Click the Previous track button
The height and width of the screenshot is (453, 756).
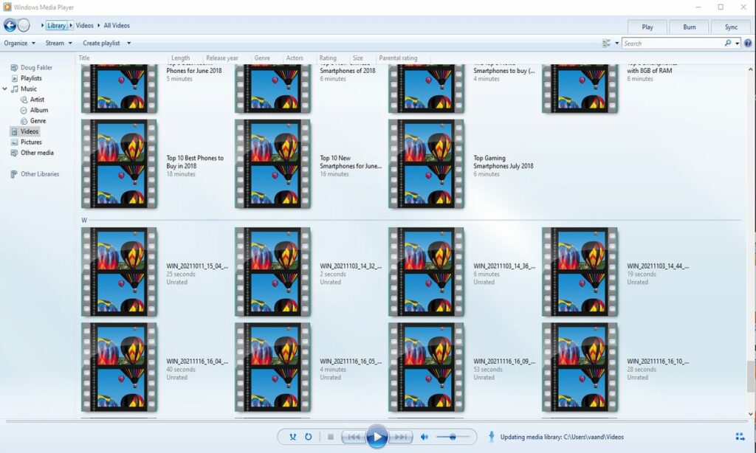tap(354, 437)
